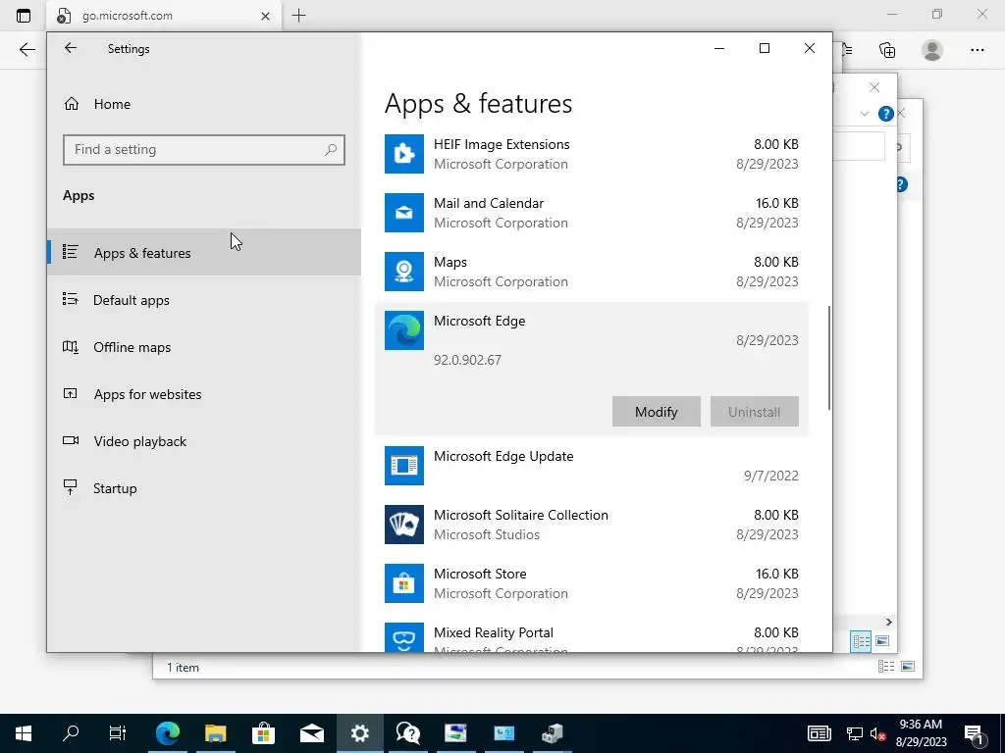
Task: Expand the ribbon chevron in background window
Action: coord(864,114)
